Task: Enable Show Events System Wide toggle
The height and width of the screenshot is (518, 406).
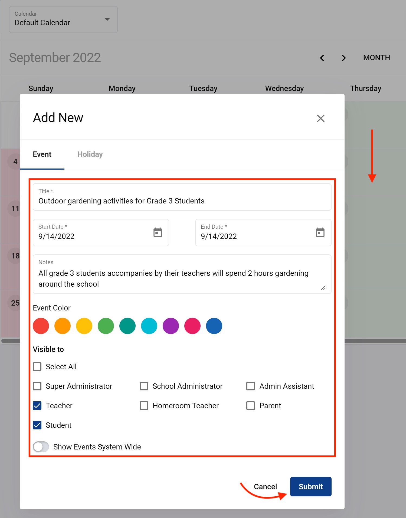Action: click(x=41, y=447)
